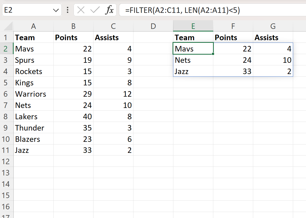Select the Team header cell in column E

(193, 37)
